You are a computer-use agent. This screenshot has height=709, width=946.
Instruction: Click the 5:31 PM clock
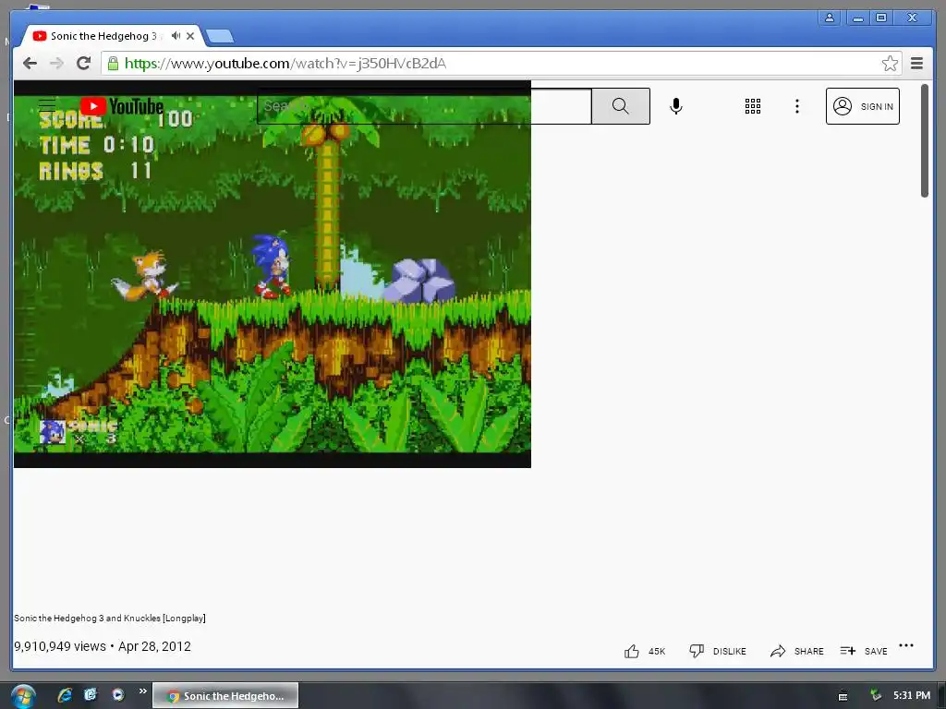(912, 695)
